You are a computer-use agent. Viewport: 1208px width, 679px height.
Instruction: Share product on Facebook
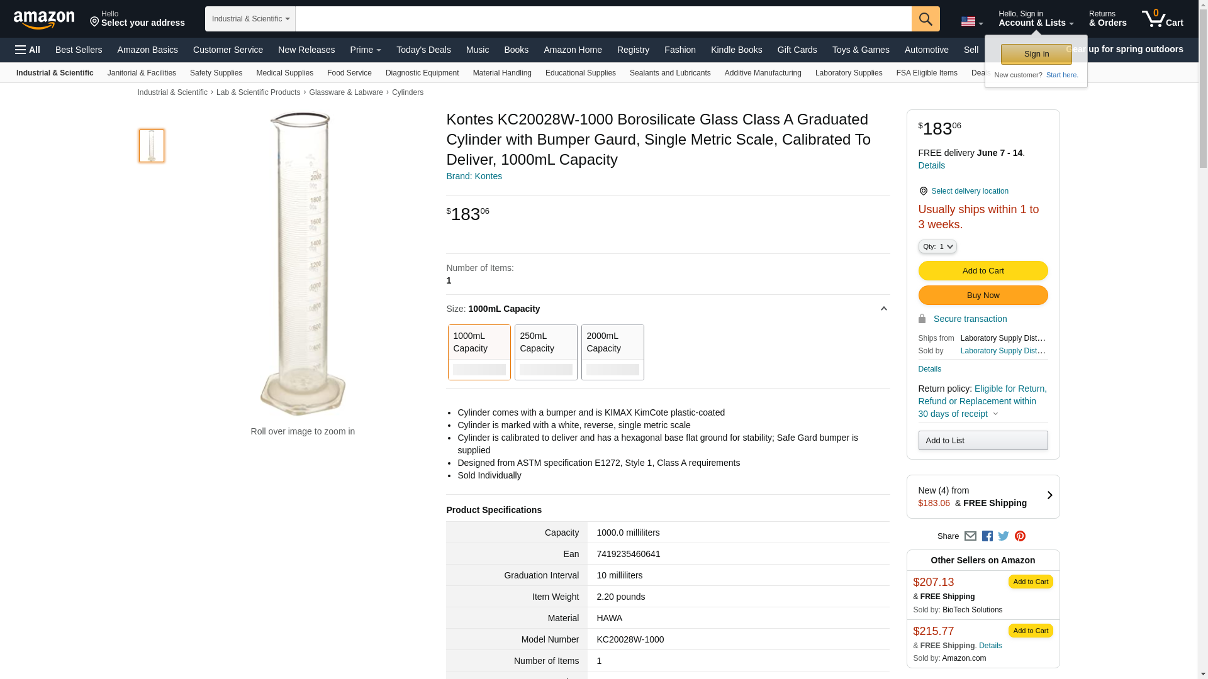987,536
